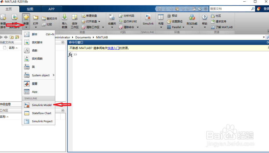Select Class (类) menu item
The image size is (269, 153).
38,67
